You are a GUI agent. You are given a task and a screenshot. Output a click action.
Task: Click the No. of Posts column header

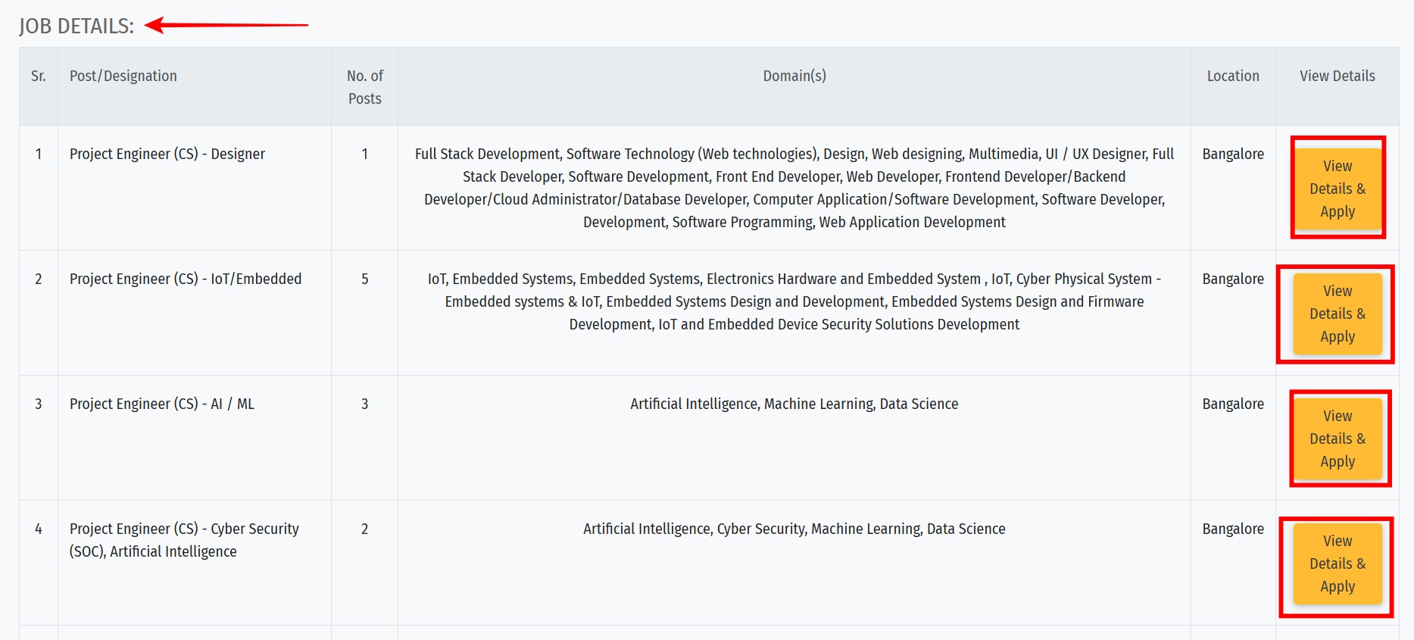[x=365, y=87]
